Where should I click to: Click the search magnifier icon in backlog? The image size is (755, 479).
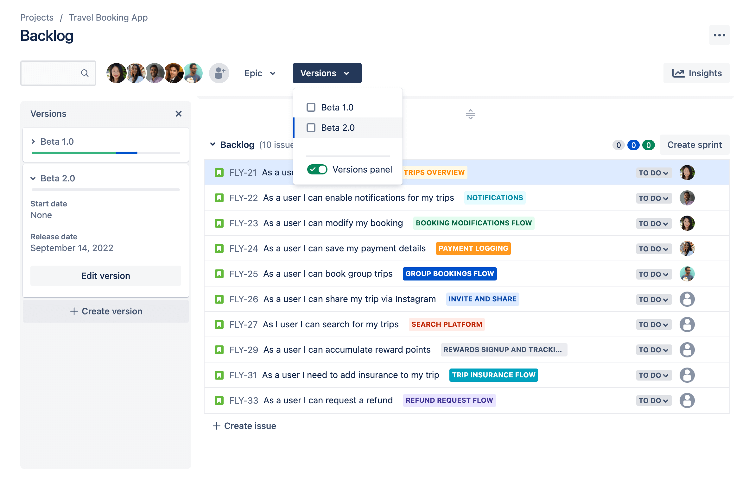coord(84,73)
